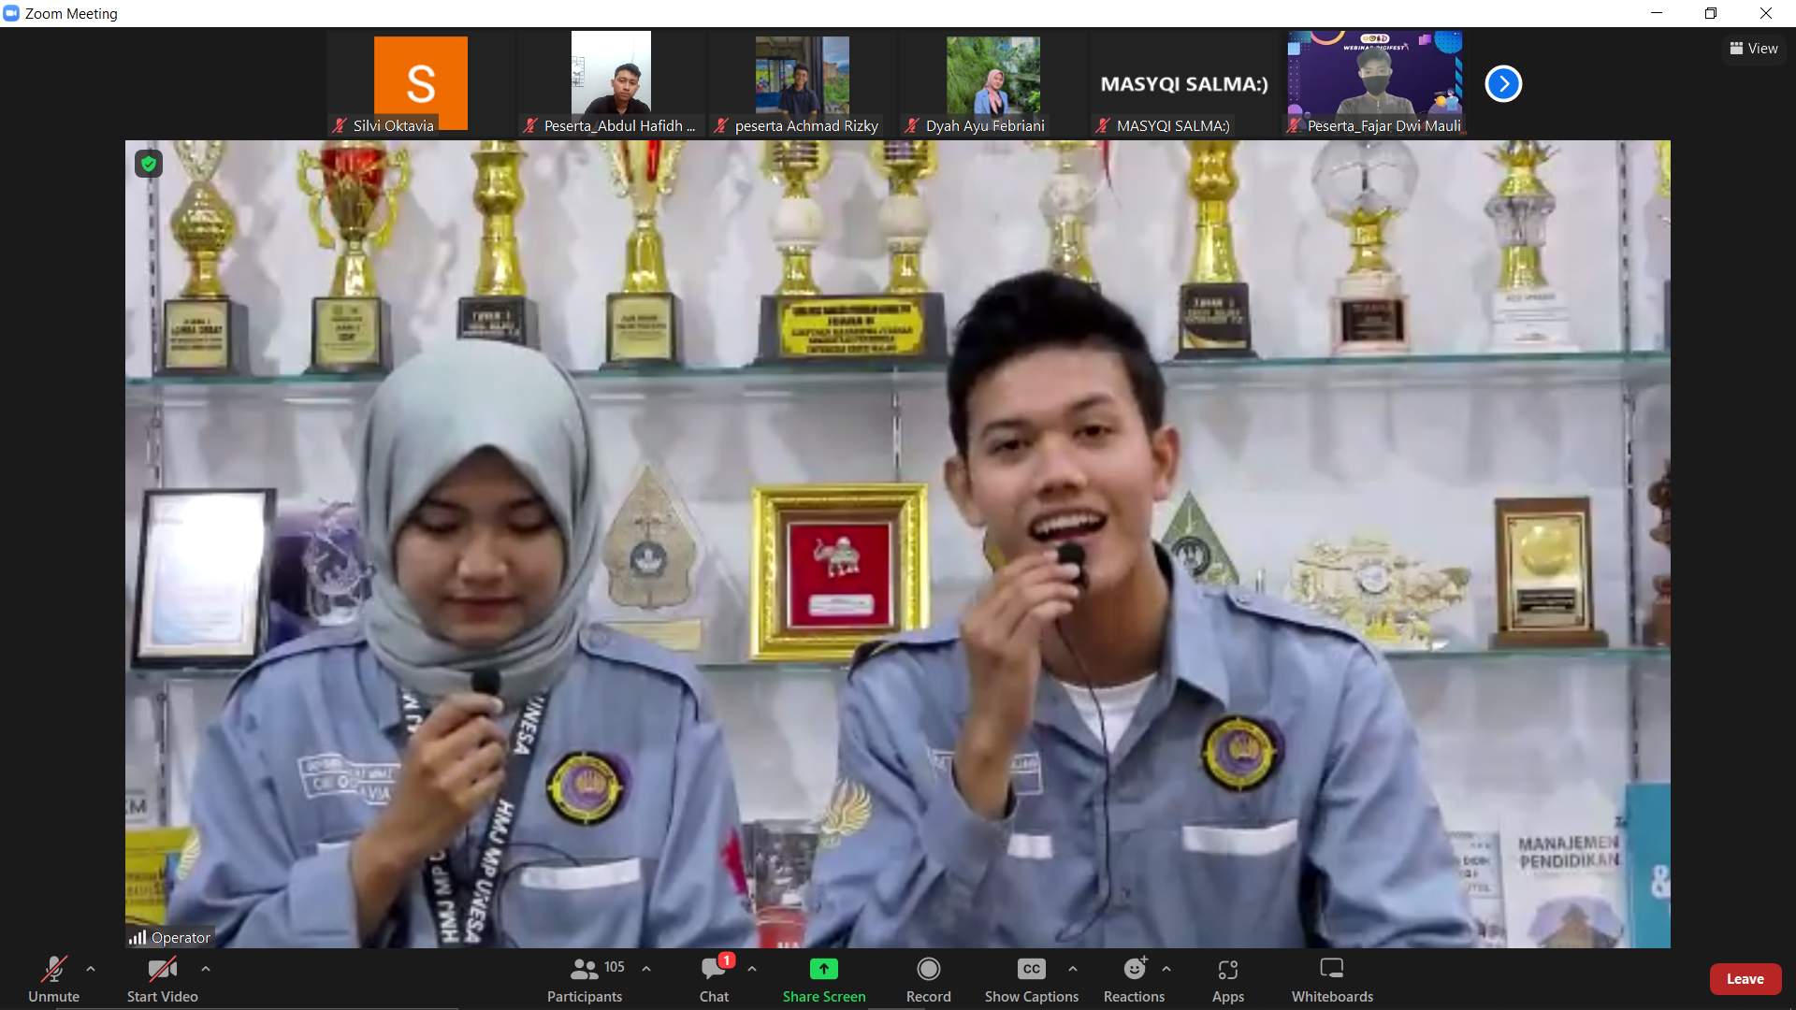The height and width of the screenshot is (1010, 1796).
Task: Leave the meeting
Action: (x=1745, y=979)
